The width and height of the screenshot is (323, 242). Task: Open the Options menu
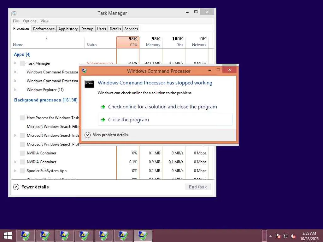[30, 21]
